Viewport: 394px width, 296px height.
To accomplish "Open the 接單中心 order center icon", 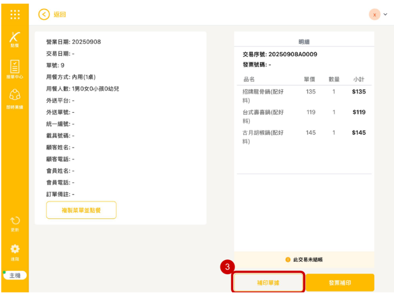I will pyautogui.click(x=15, y=69).
